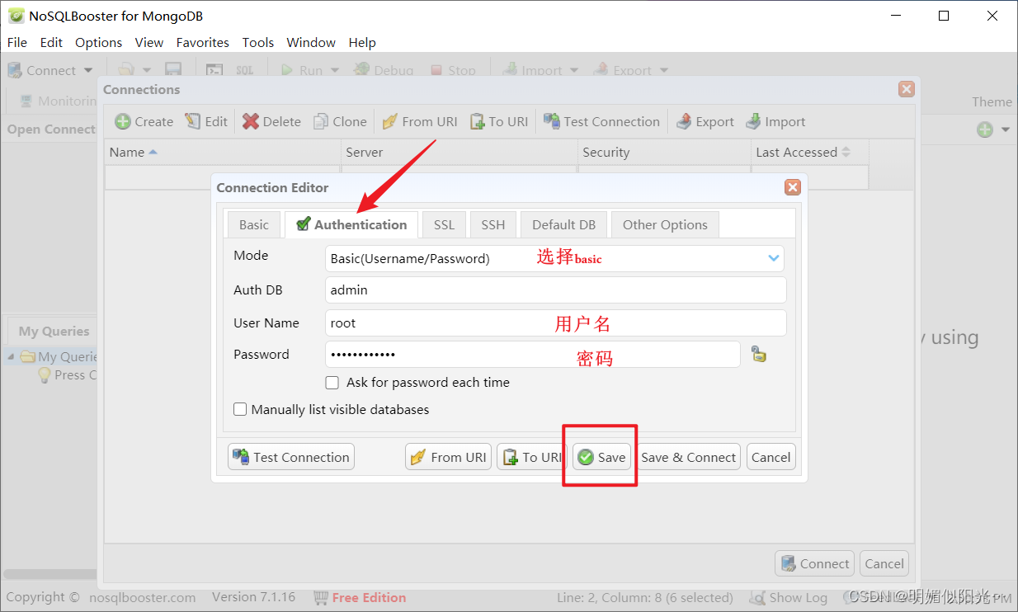Click the Export button in main toolbar
Image resolution: width=1018 pixels, height=612 pixels.
click(x=623, y=70)
